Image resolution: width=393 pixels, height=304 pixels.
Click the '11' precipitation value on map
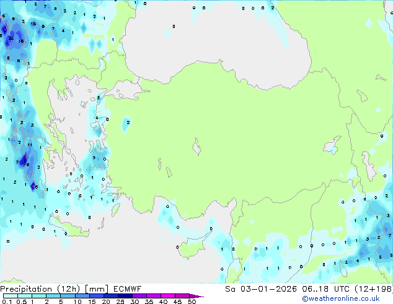click(30, 145)
